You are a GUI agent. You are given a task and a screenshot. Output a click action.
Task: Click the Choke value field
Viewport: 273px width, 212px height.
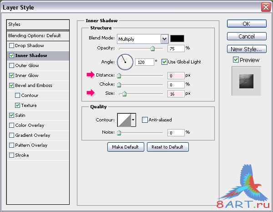tap(176, 85)
